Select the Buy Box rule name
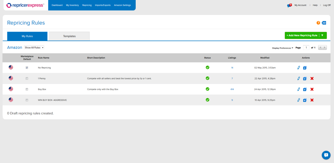 click(x=42, y=90)
